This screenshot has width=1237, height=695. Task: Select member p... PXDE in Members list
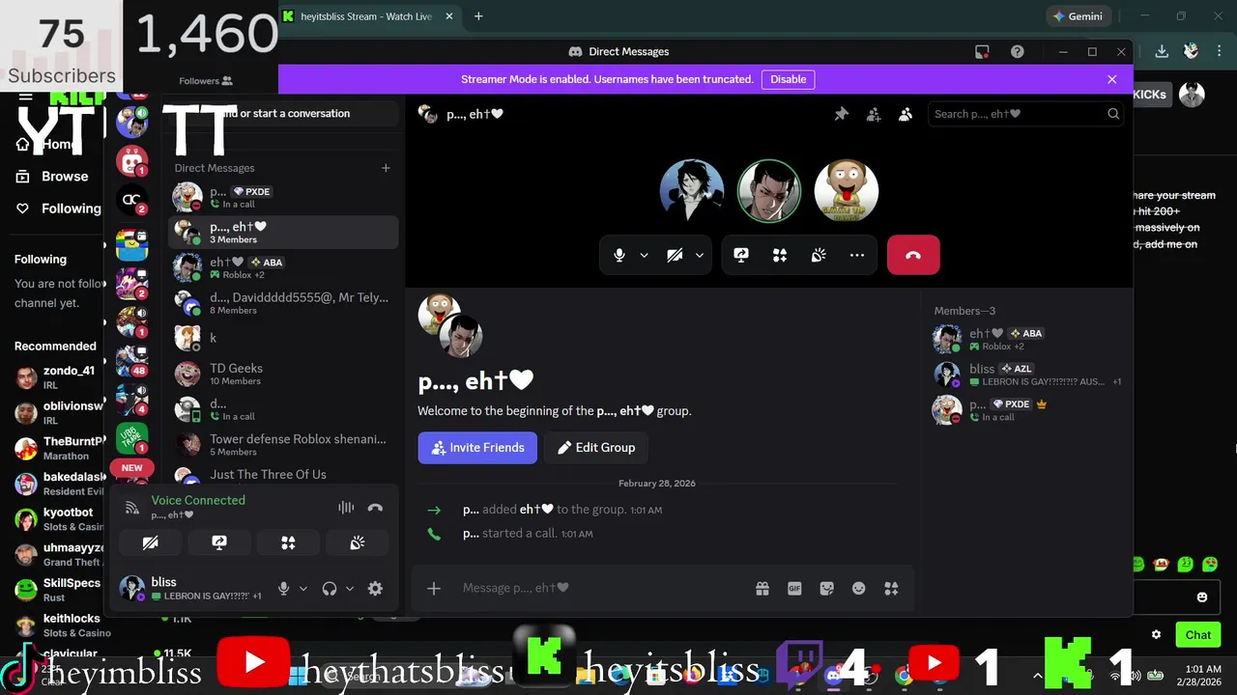click(x=1026, y=409)
